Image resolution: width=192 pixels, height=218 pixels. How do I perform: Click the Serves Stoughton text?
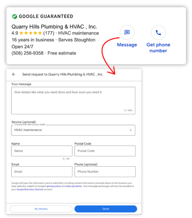77,40
